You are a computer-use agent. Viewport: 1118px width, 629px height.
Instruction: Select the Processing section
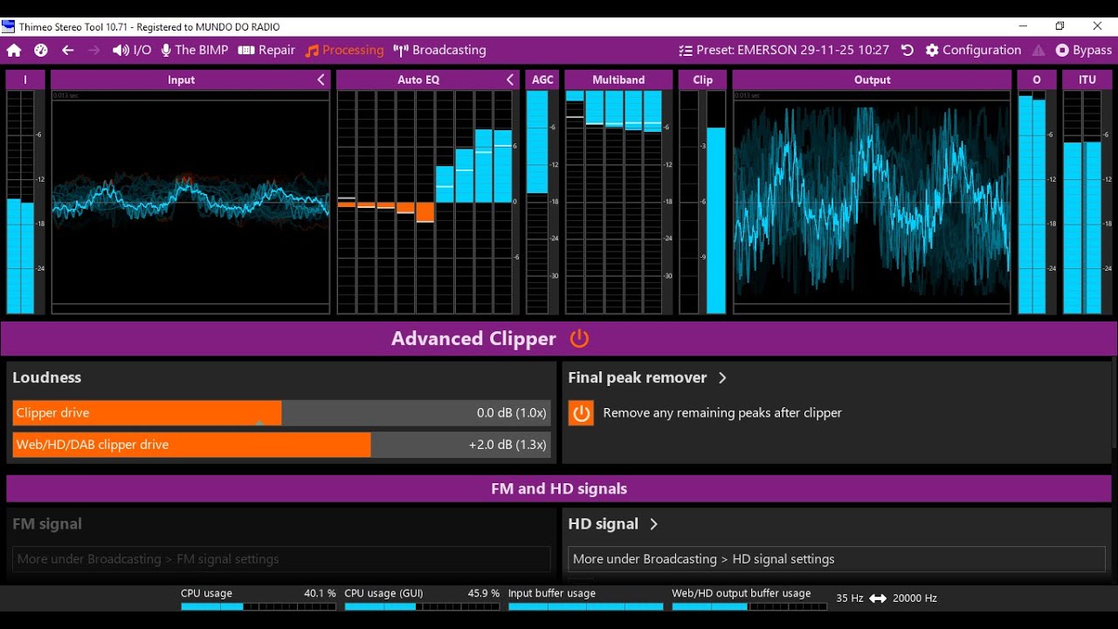344,51
